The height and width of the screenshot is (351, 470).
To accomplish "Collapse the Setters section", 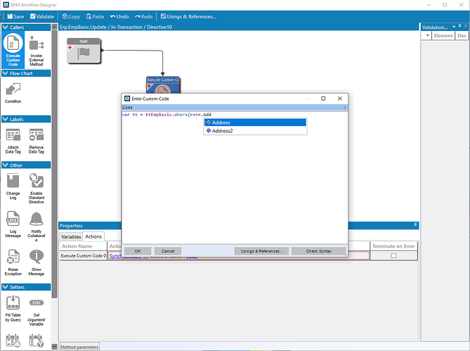I will pos(5,287).
